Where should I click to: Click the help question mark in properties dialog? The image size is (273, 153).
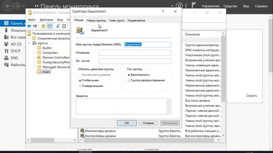pos(163,11)
